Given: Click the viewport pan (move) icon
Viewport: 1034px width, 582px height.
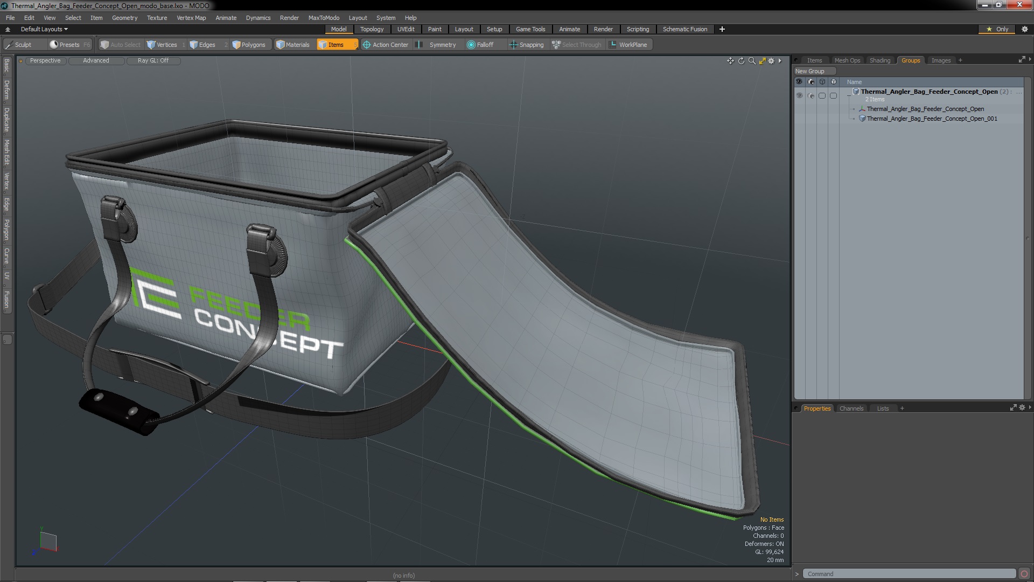Looking at the screenshot, I should tap(730, 61).
